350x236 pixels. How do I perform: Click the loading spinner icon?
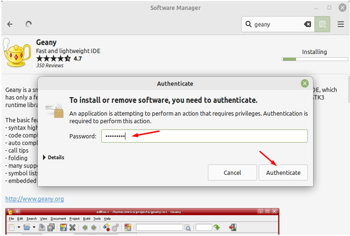(x=29, y=24)
